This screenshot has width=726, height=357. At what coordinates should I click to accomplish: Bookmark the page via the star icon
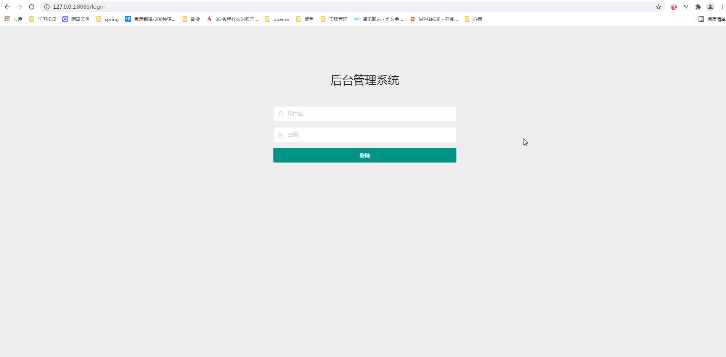[659, 6]
